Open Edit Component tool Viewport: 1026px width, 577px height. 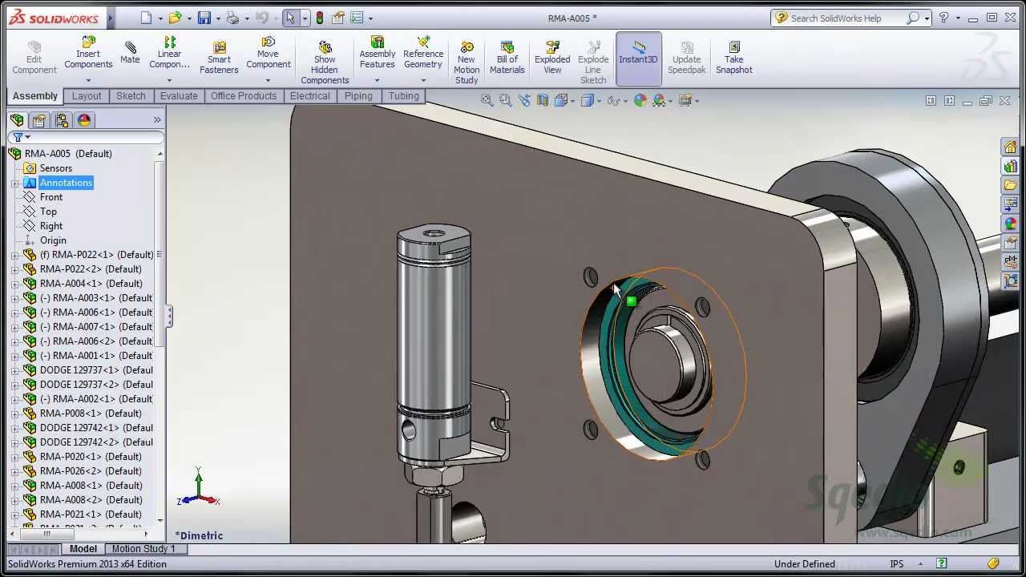34,58
